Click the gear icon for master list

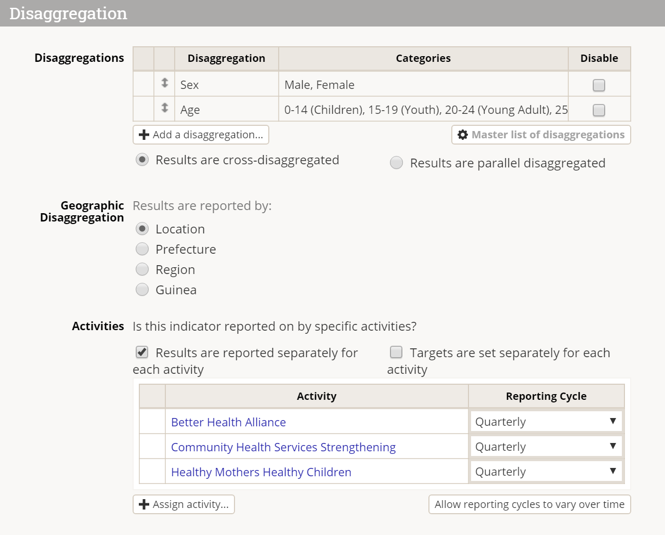(x=463, y=135)
